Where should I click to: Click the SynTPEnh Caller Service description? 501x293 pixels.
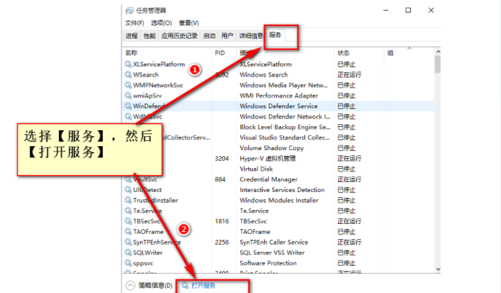274,242
